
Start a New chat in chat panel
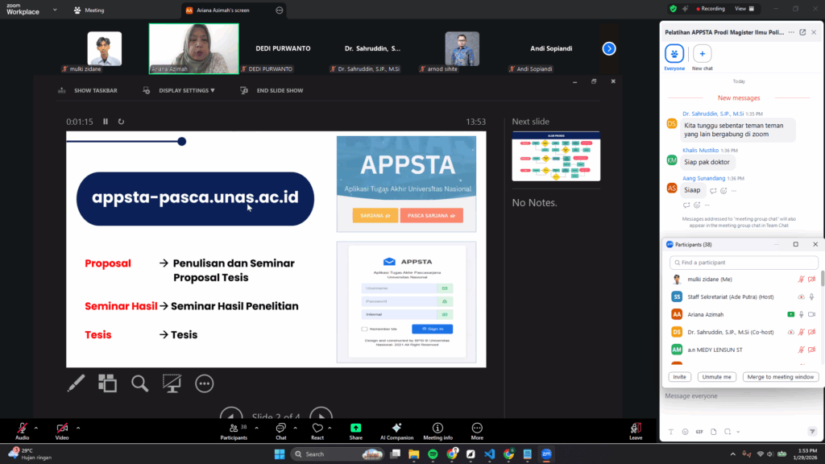(703, 56)
